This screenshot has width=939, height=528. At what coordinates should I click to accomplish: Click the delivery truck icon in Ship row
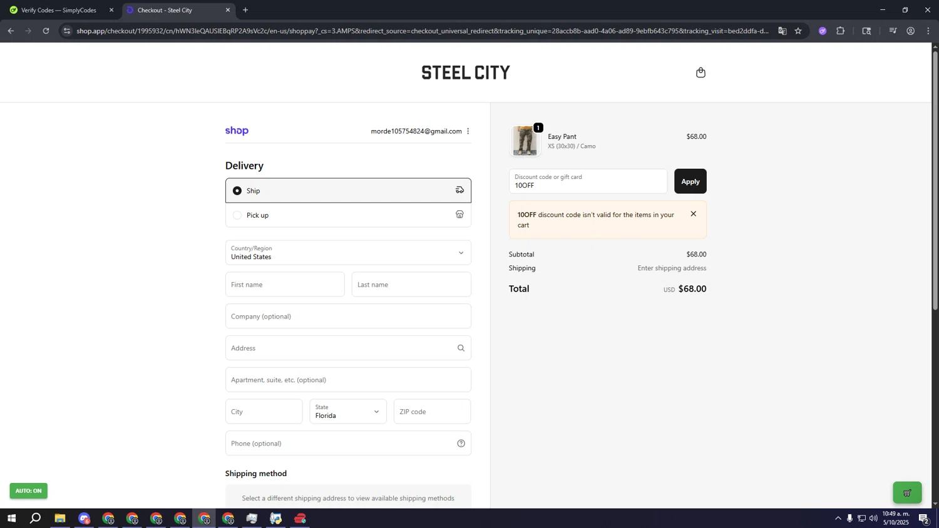(x=459, y=190)
